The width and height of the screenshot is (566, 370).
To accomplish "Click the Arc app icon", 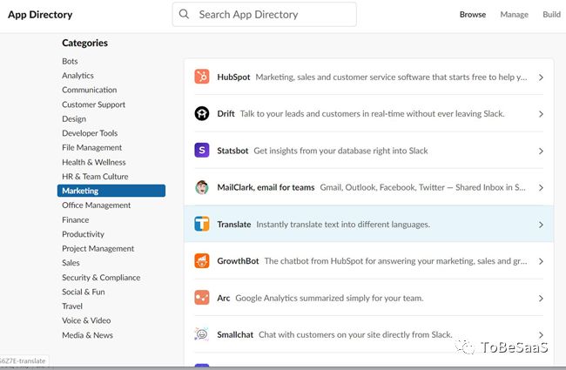I will (x=202, y=298).
